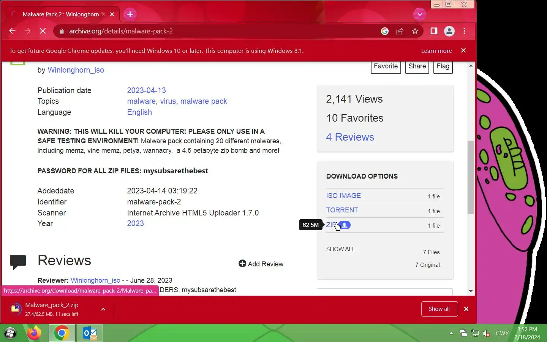Open the tab search dropdown arrow

pos(420,14)
